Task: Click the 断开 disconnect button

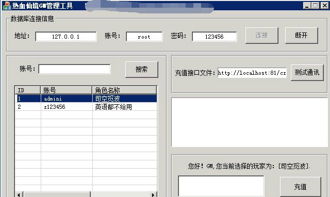Action: (x=301, y=36)
